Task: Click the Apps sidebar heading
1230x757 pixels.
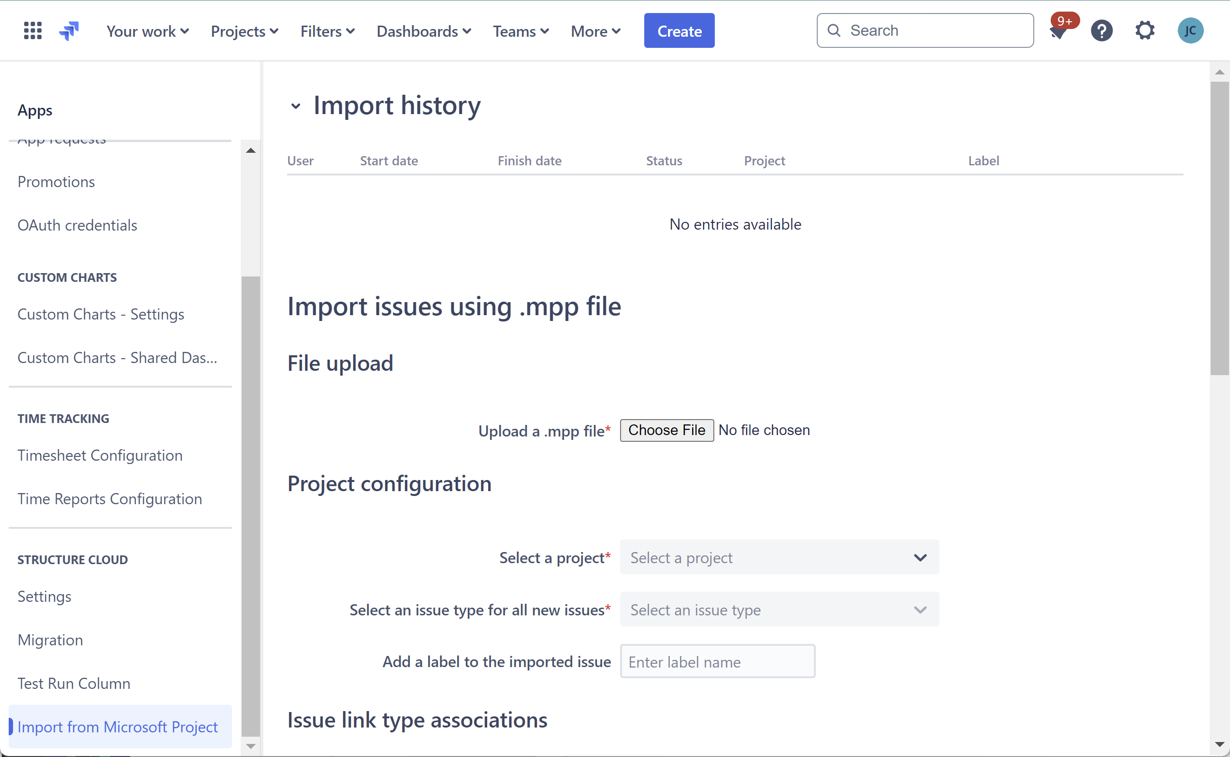Action: coord(35,110)
